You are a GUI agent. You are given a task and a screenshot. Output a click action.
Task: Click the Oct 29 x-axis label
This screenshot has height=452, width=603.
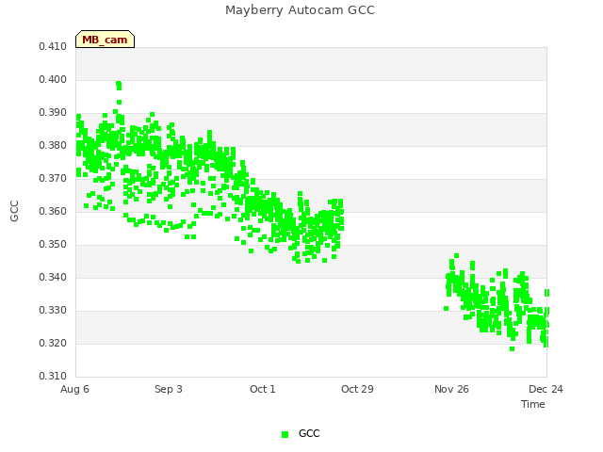(357, 389)
